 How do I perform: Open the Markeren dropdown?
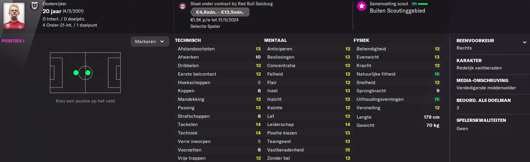pyautogui.click(x=150, y=42)
